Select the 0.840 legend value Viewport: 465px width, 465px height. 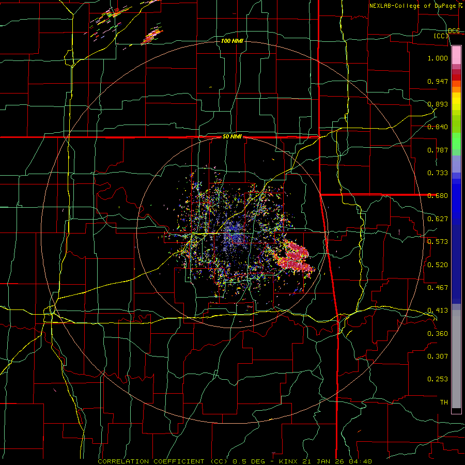point(438,127)
